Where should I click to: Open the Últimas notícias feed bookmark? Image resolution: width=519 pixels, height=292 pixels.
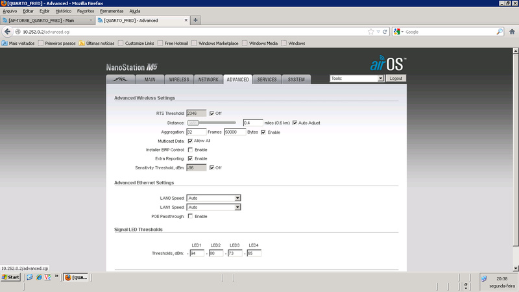(x=97, y=43)
